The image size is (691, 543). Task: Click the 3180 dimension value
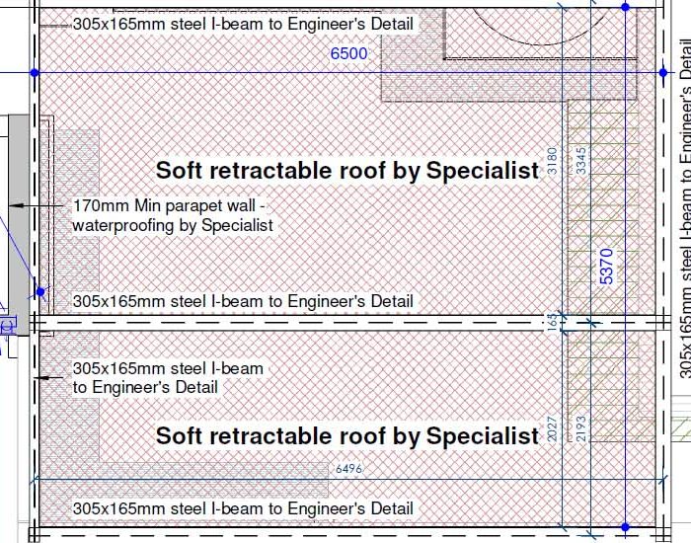coord(552,161)
